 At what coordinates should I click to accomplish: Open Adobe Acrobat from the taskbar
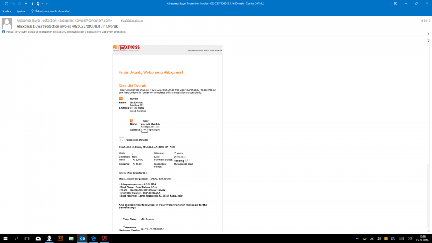(x=104, y=238)
